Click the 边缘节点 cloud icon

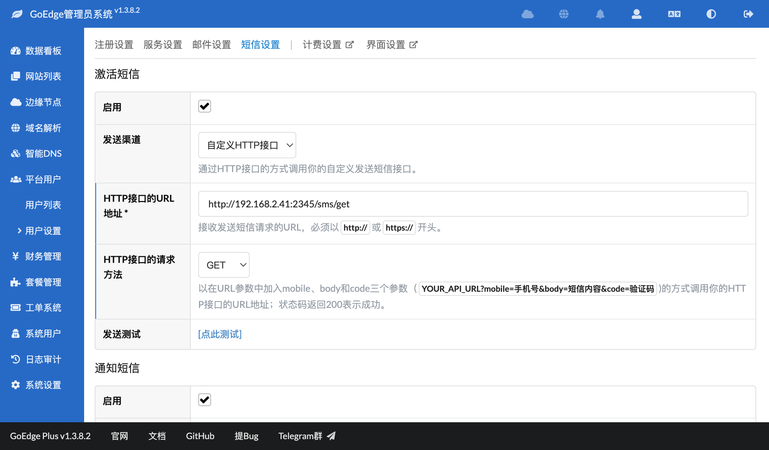[15, 102]
